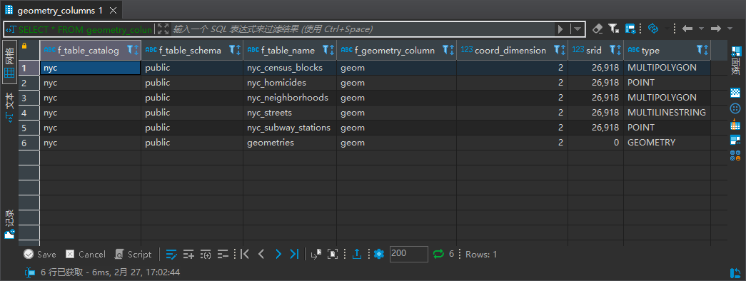Click the status bar flag icon
Screen dimensions: 746x281
[x=30, y=272]
